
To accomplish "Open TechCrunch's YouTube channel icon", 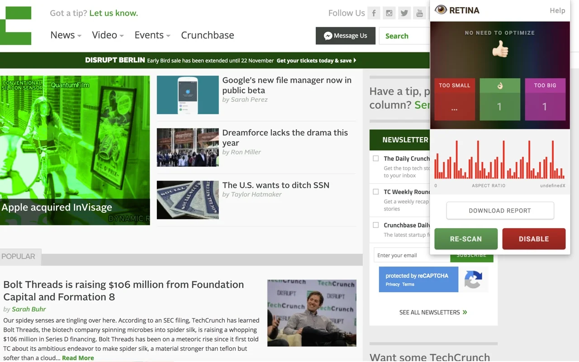I will (420, 13).
